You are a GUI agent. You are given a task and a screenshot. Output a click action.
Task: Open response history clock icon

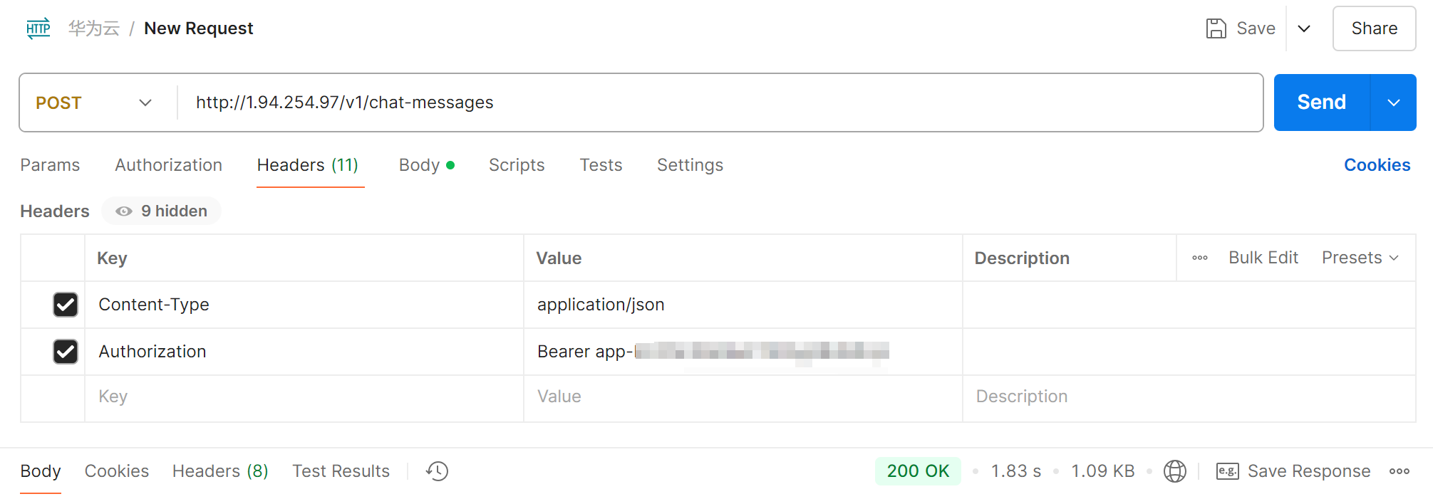tap(437, 471)
